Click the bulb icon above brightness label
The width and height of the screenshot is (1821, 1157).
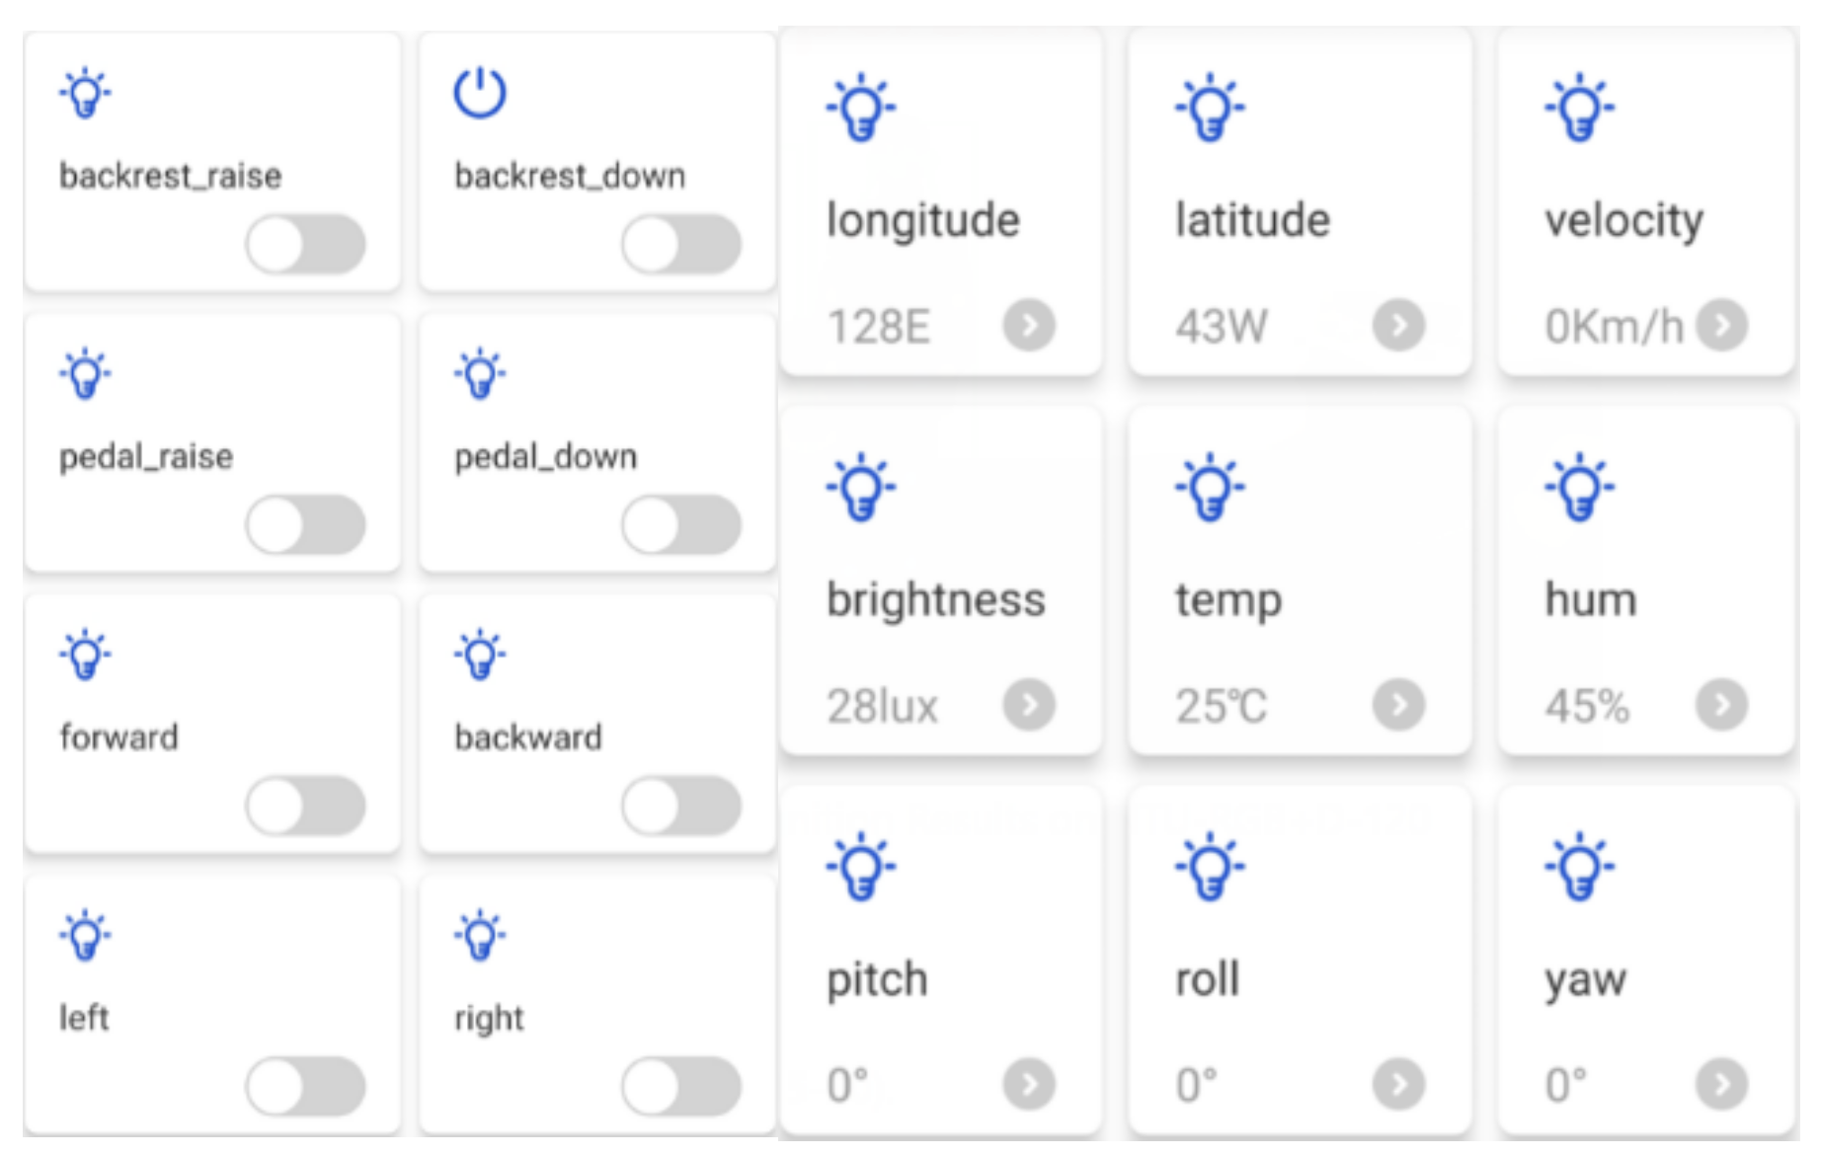pos(861,488)
